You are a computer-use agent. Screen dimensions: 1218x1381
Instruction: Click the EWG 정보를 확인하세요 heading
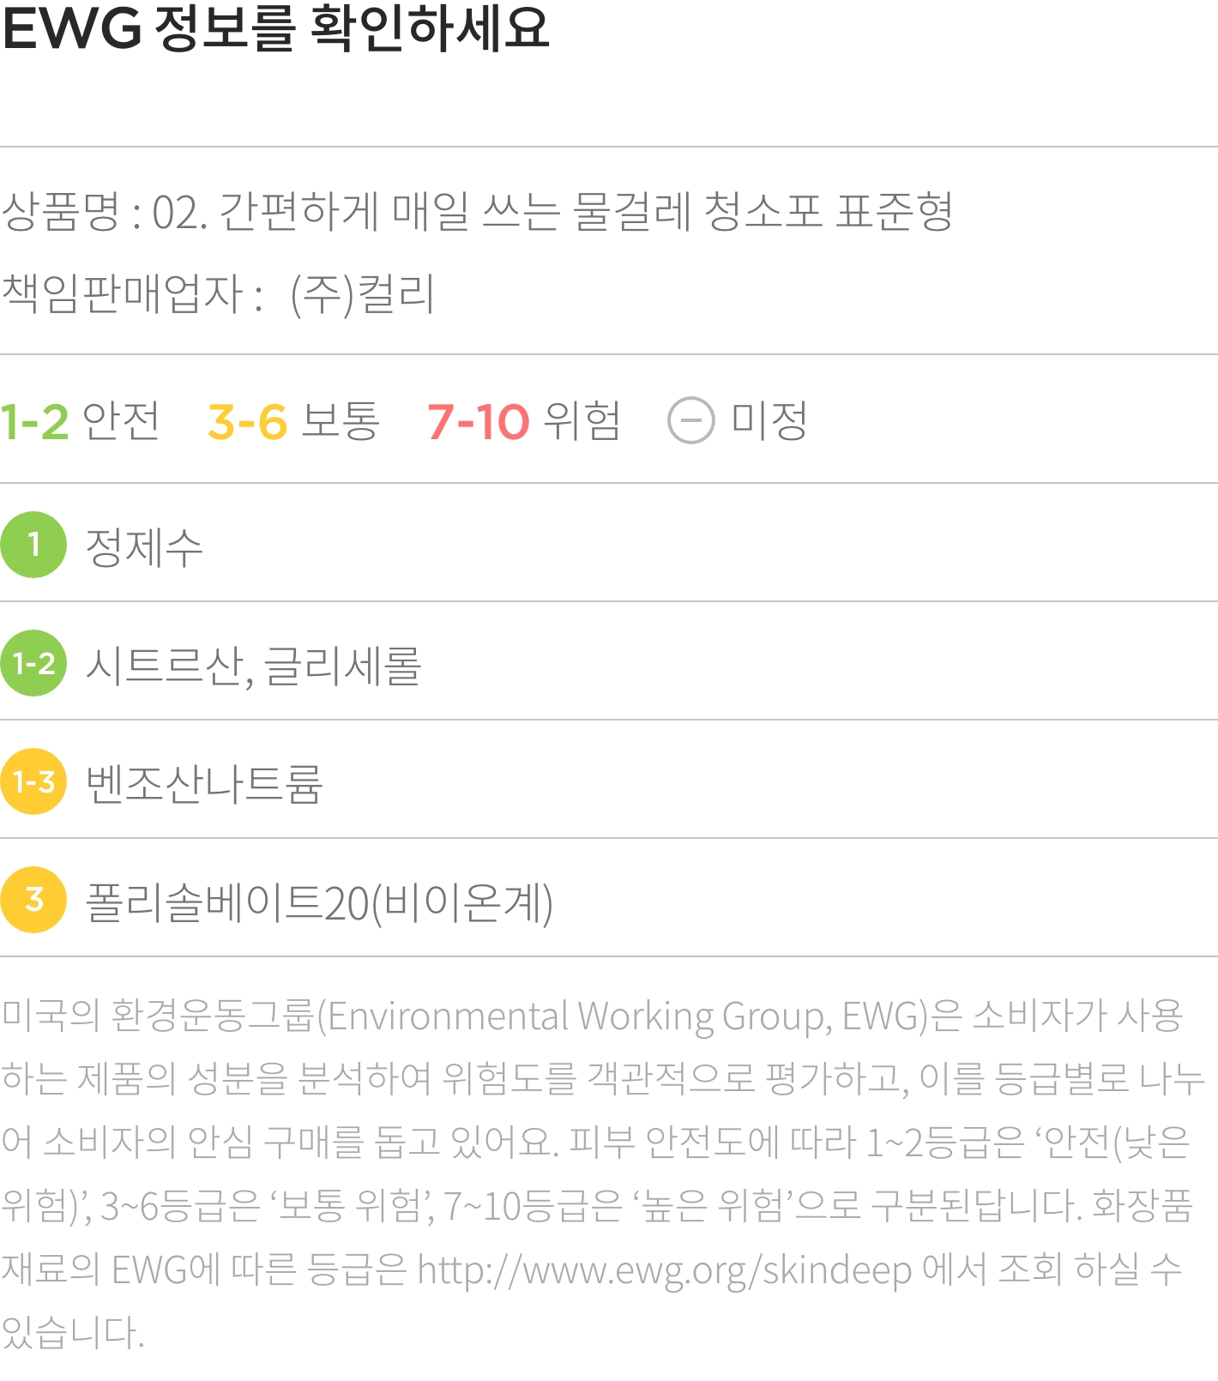coord(275,28)
